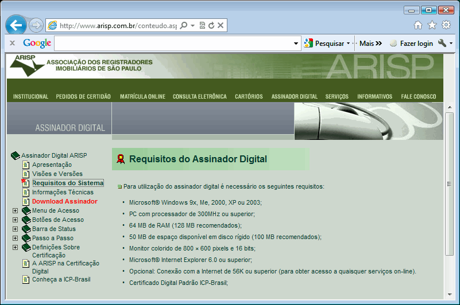Click the Pesquisar search button

coord(324,44)
